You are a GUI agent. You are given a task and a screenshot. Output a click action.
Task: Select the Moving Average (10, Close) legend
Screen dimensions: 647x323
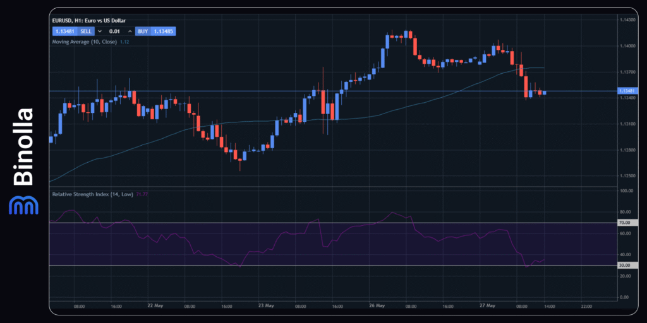click(x=84, y=42)
